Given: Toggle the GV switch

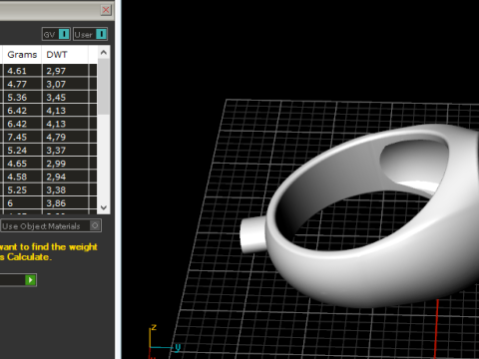Looking at the screenshot, I should click(x=64, y=34).
